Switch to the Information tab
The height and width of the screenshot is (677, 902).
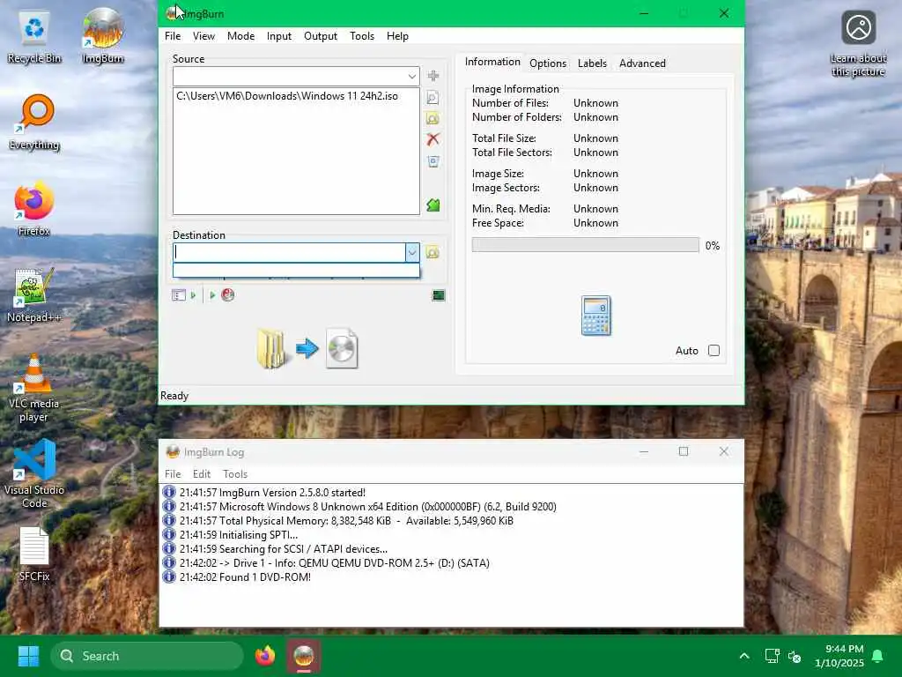tap(492, 62)
